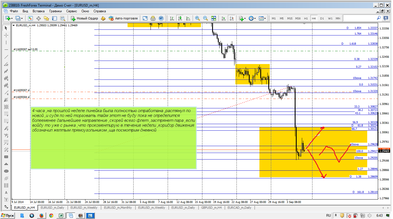Open Market Watch window icon
The width and height of the screenshot is (393, 219).
[30, 18]
